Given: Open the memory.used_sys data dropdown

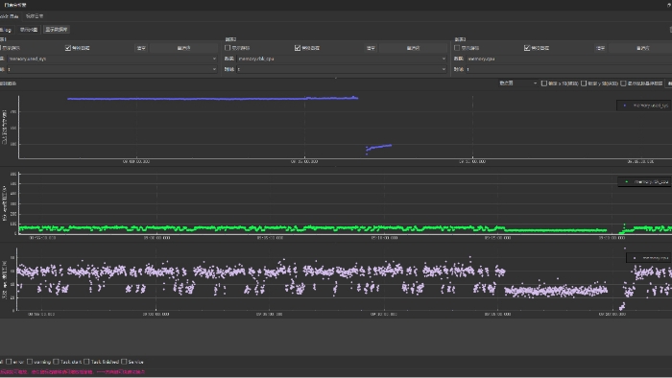Looking at the screenshot, I should 112,59.
